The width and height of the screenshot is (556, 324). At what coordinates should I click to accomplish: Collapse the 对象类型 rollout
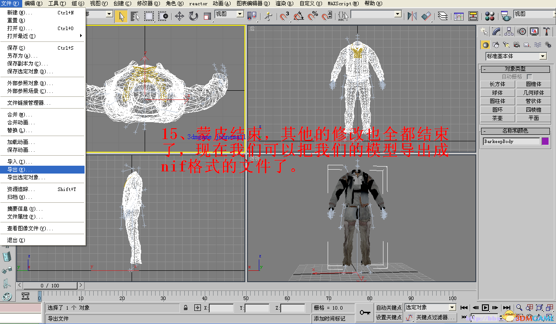515,69
